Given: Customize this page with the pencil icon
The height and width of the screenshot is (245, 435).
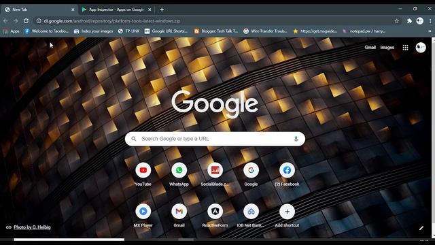Looking at the screenshot, I should (x=421, y=228).
